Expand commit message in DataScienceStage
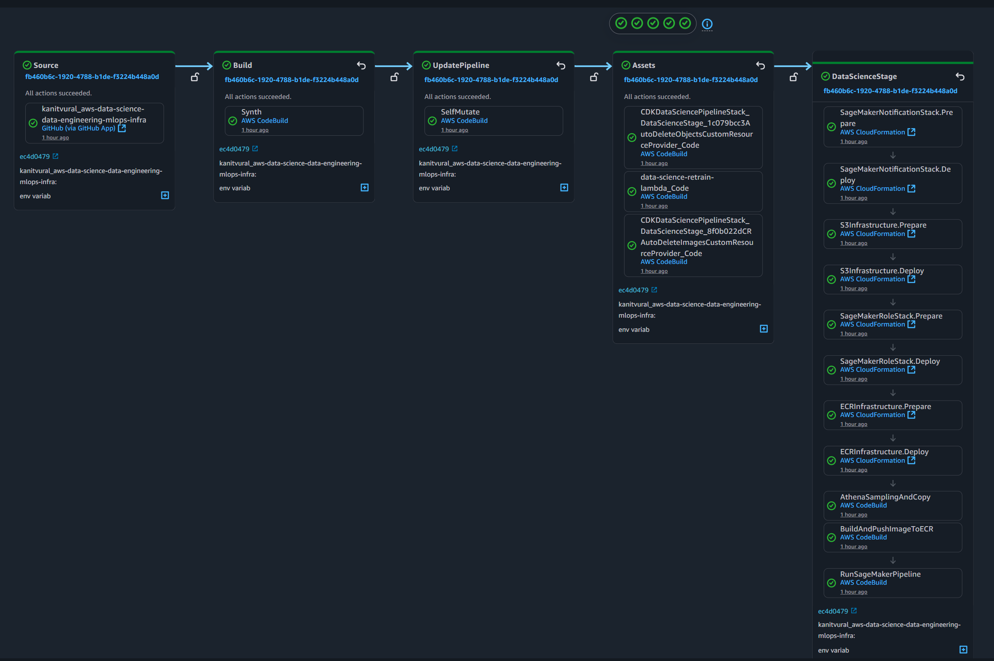The height and width of the screenshot is (661, 994). 963,649
